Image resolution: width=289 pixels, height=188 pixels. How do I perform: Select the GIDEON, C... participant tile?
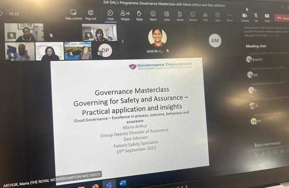[157, 40]
